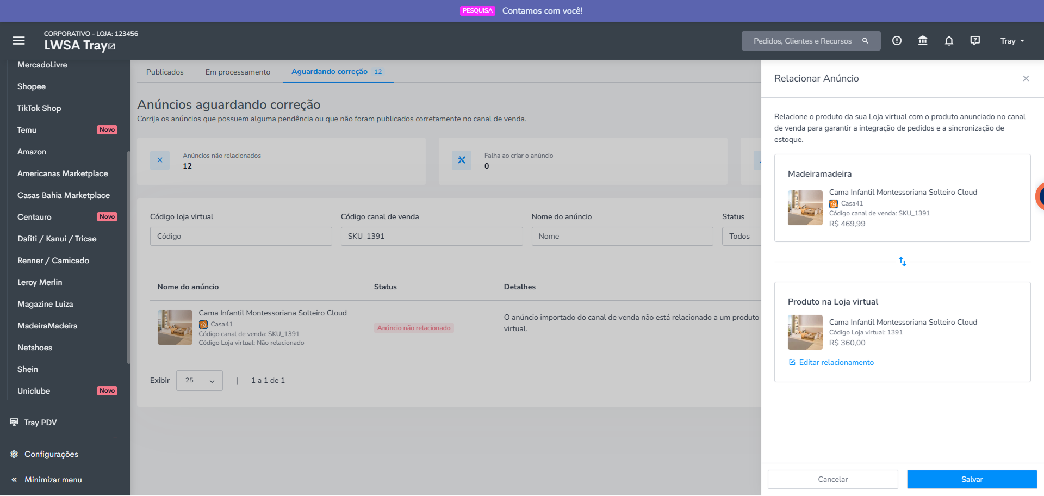Switch to the Em processamento tab
The width and height of the screenshot is (1044, 496).
point(238,72)
